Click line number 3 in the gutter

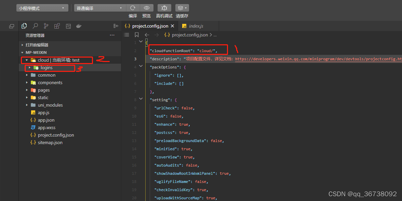pyautogui.click(x=135, y=59)
